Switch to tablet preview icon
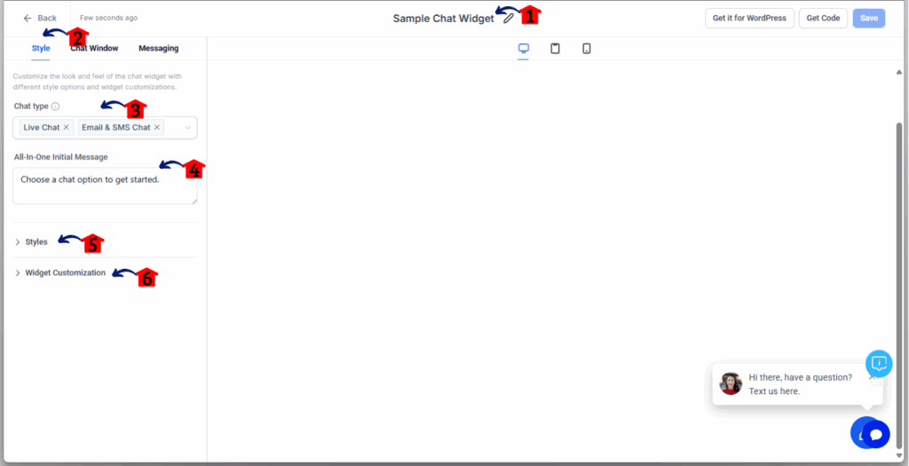Screen dimensions: 909x466 point(555,48)
